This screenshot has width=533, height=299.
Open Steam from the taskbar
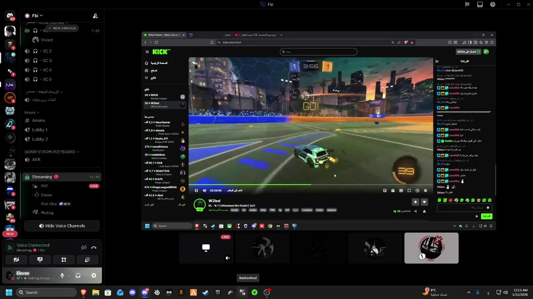coord(206,292)
